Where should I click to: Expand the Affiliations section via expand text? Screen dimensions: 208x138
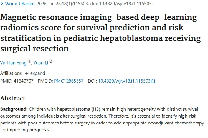pos(37,73)
